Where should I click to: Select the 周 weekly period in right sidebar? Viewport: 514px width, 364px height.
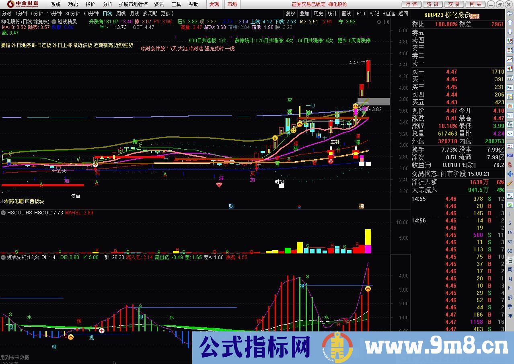pos(510,269)
